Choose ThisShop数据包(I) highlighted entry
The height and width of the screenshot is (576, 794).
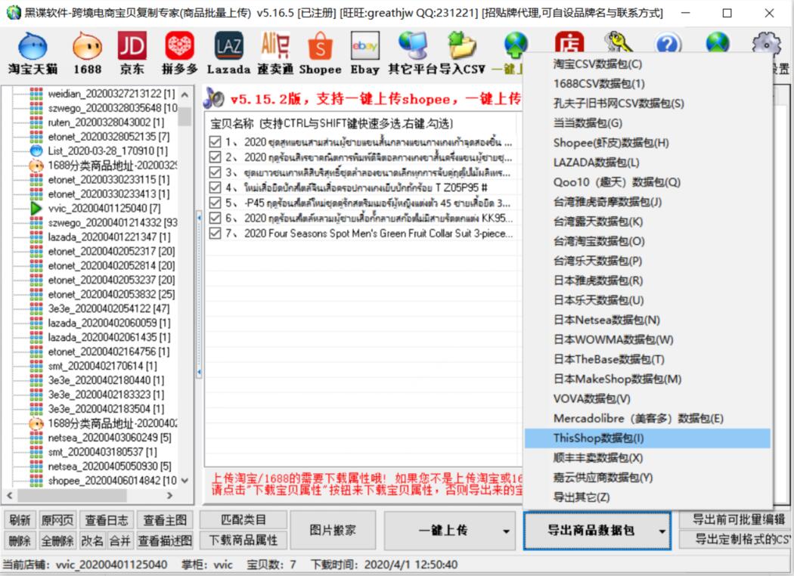[x=647, y=438]
